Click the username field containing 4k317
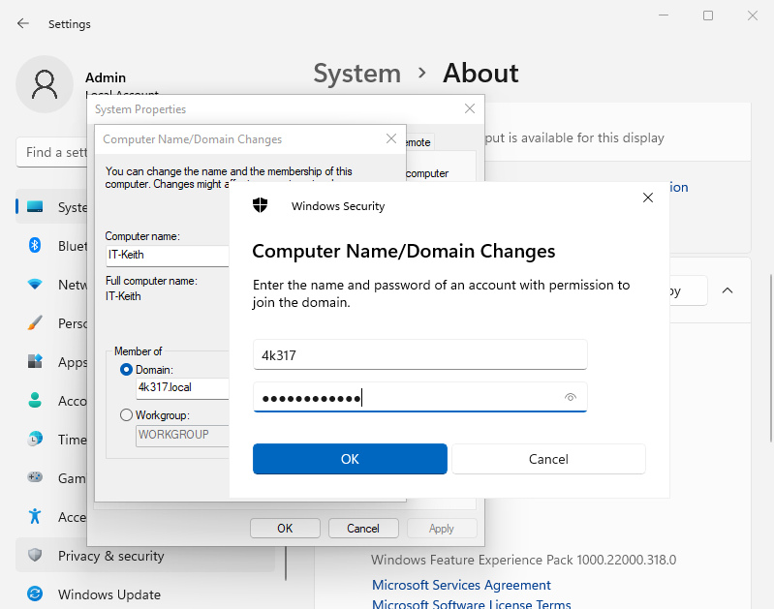 [419, 355]
